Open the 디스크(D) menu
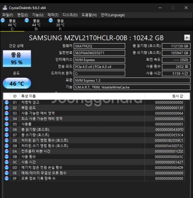This screenshot has height=198, width=193. 70,15
